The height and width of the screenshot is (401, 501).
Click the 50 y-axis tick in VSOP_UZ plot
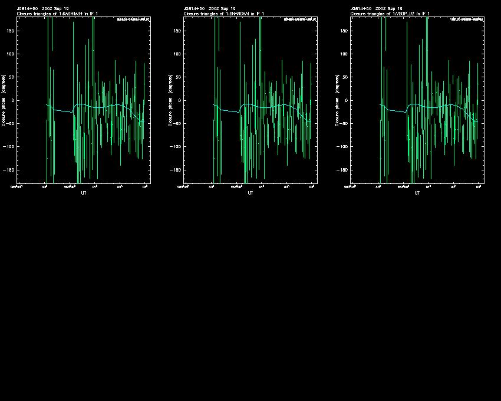[x=346, y=77]
